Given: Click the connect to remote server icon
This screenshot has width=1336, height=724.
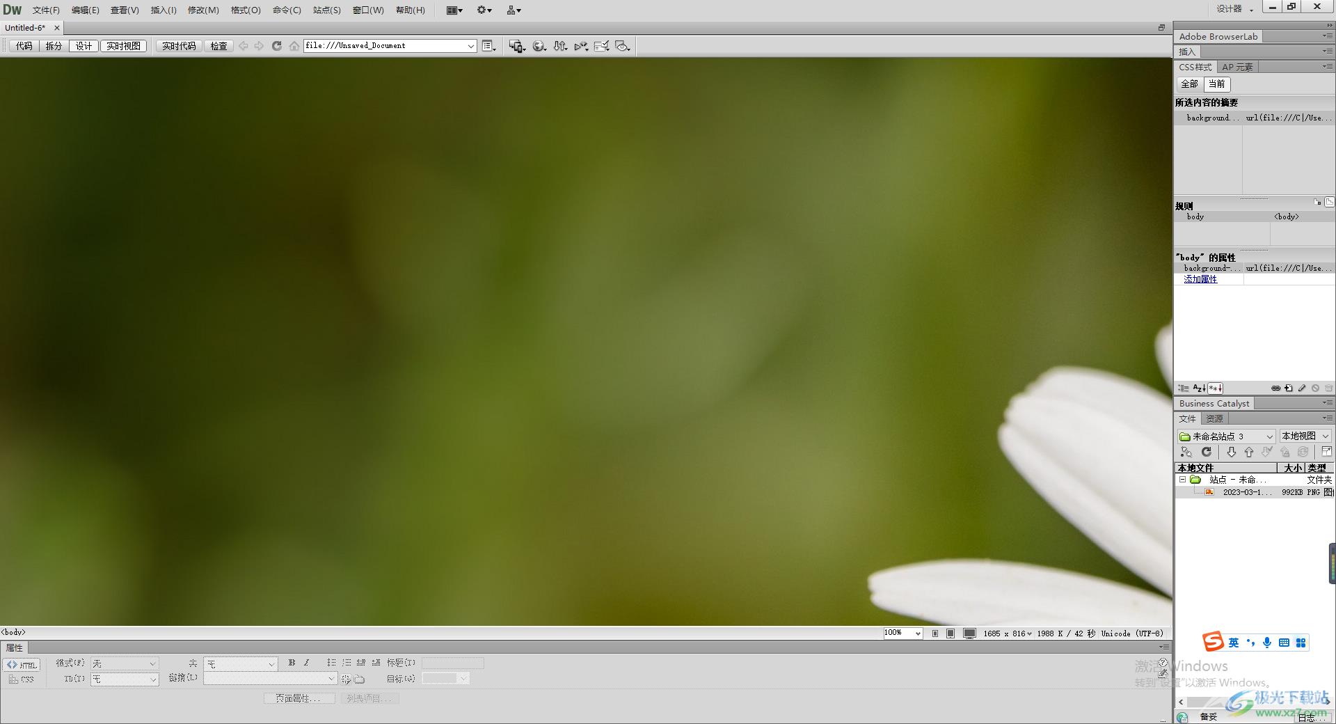Looking at the screenshot, I should pos(1186,452).
